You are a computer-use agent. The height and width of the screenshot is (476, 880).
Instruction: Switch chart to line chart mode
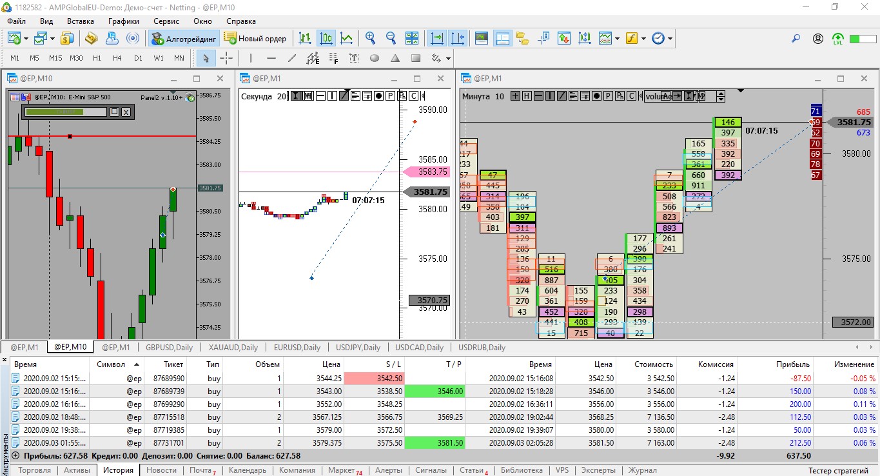click(x=347, y=38)
